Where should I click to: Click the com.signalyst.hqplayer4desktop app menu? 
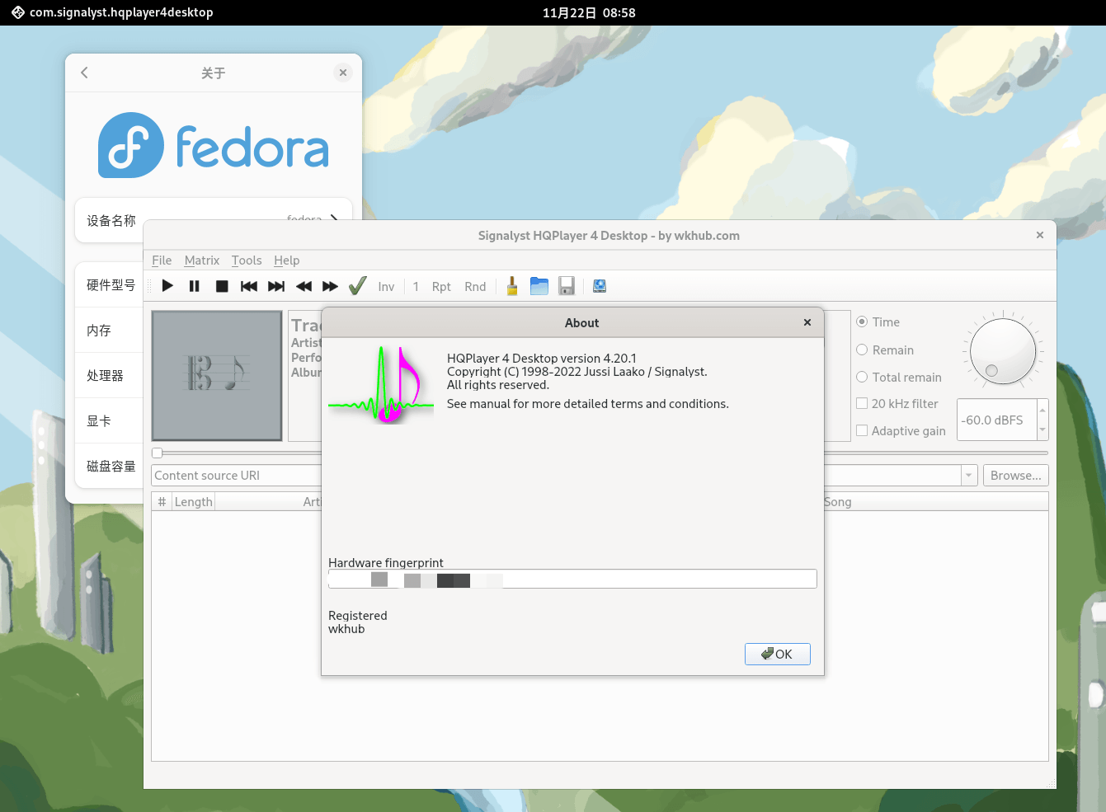[112, 12]
